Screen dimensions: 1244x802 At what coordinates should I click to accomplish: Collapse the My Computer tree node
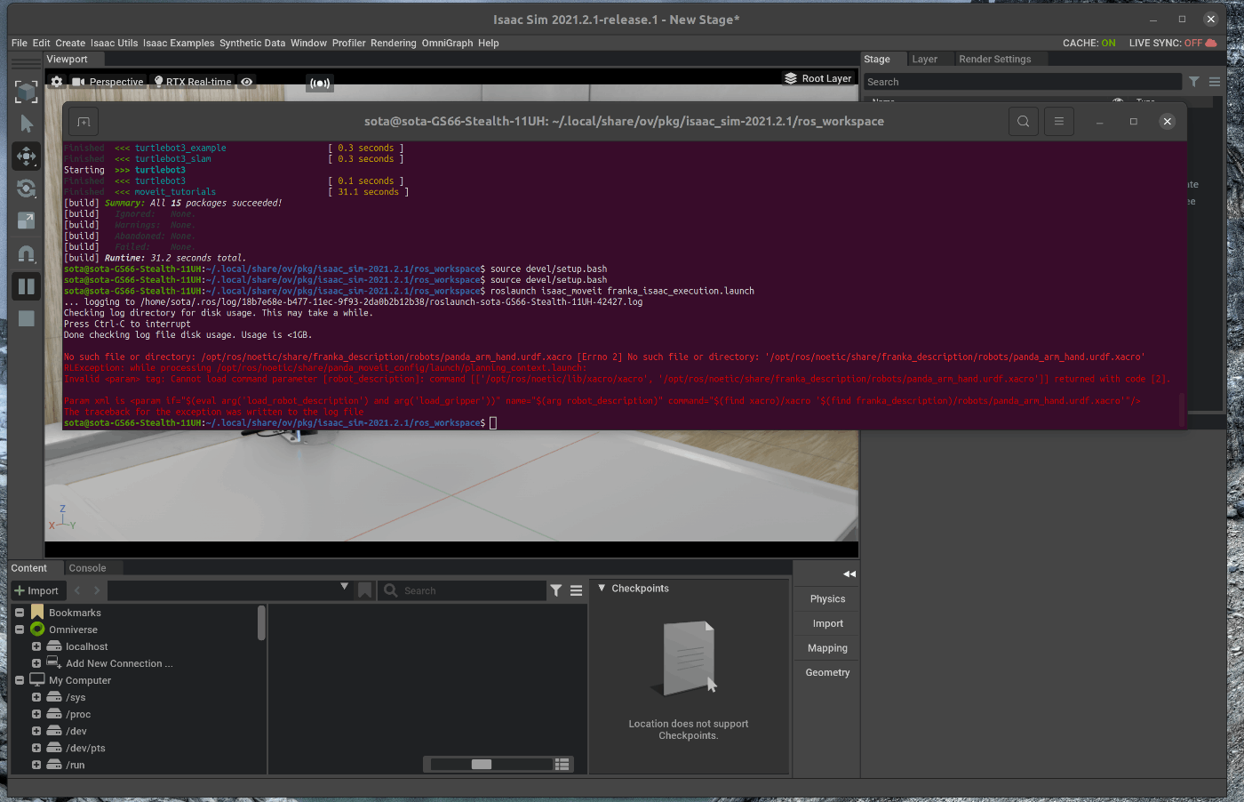click(20, 680)
